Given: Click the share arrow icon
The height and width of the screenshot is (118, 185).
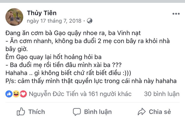Looking at the screenshot, I should (x=142, y=111).
